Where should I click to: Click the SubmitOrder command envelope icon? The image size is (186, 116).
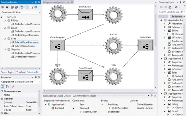click(x=85, y=14)
